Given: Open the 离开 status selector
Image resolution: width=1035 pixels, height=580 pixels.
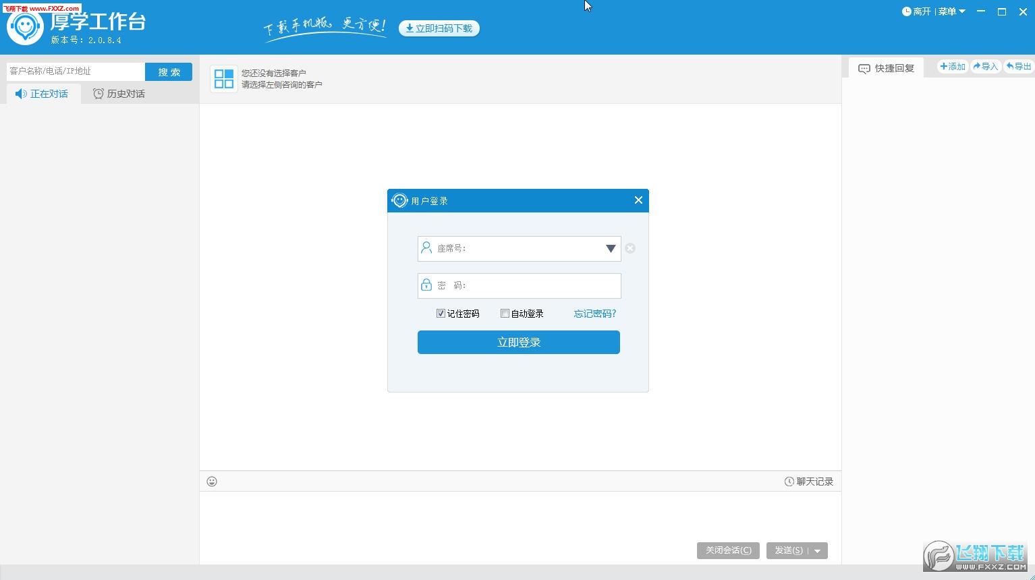Looking at the screenshot, I should tap(916, 11).
